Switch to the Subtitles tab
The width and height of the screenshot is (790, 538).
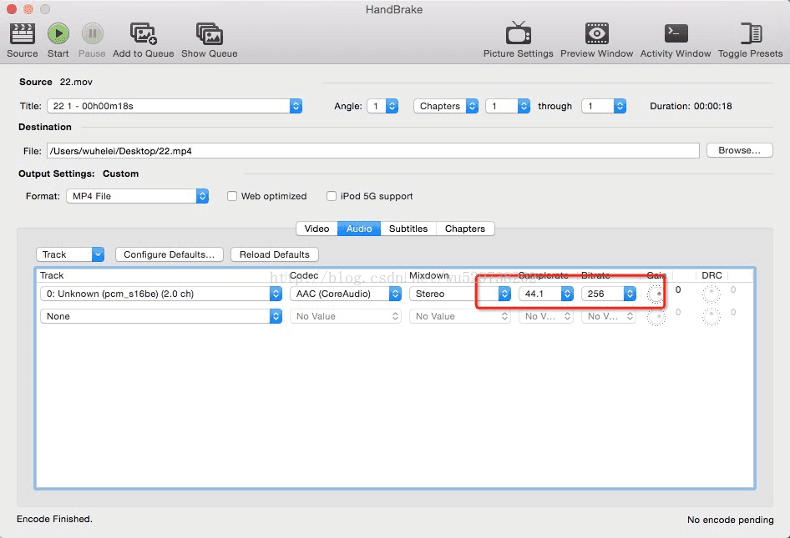pyautogui.click(x=408, y=229)
